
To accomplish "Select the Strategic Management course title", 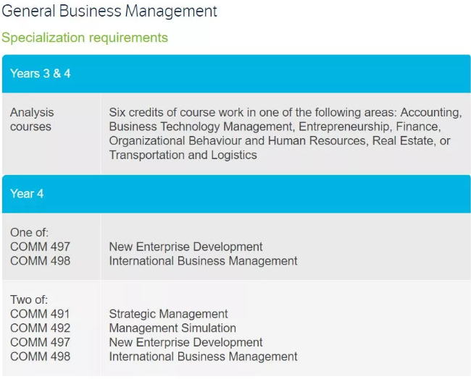I will (168, 314).
